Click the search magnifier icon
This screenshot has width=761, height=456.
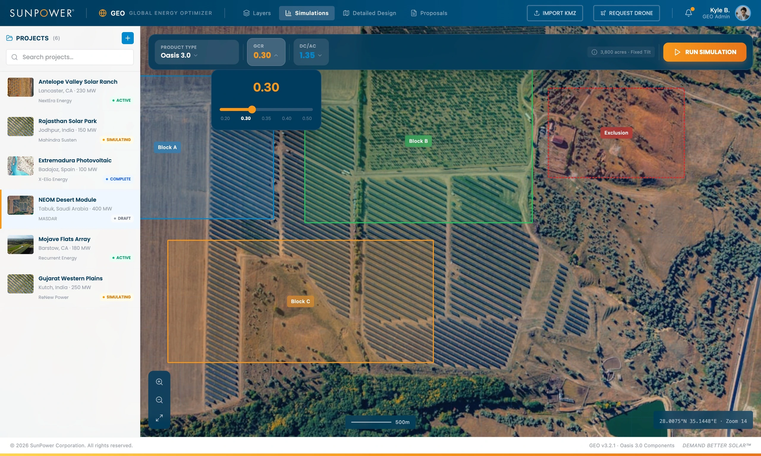pos(15,57)
